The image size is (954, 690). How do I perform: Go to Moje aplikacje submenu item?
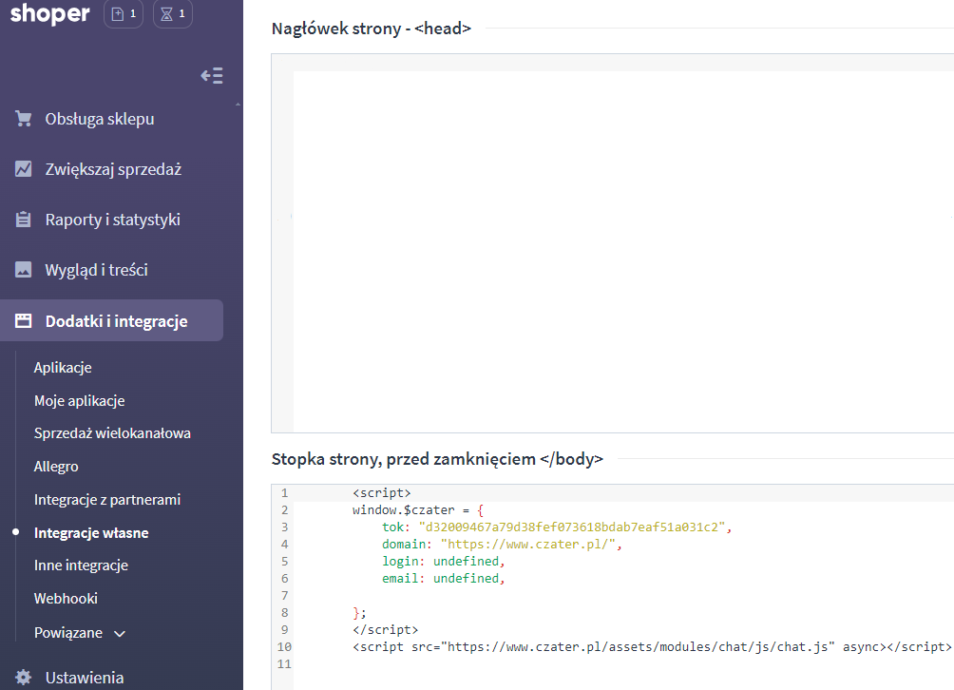pos(79,401)
